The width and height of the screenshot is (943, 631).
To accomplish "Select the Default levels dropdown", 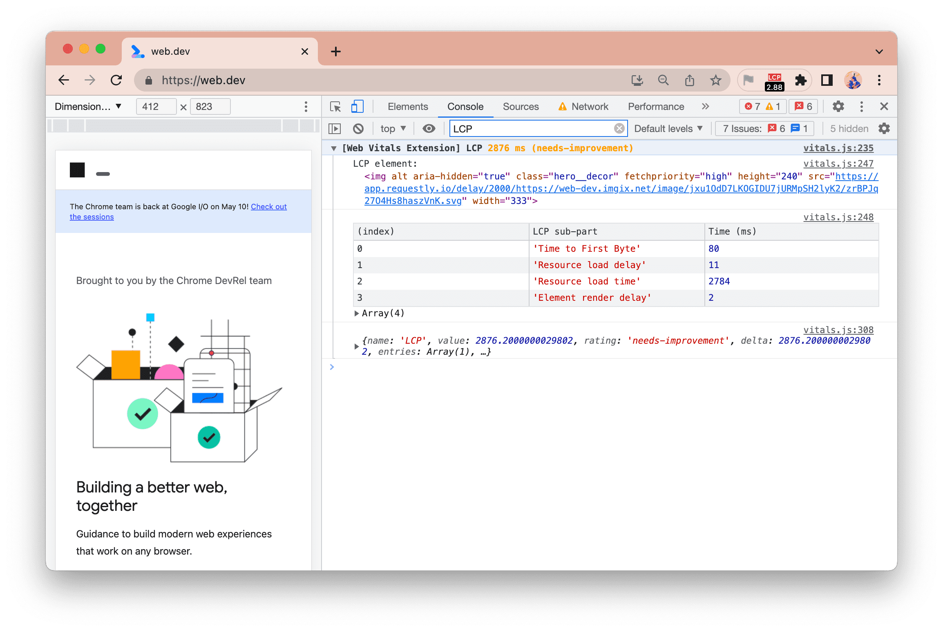I will pyautogui.click(x=669, y=128).
